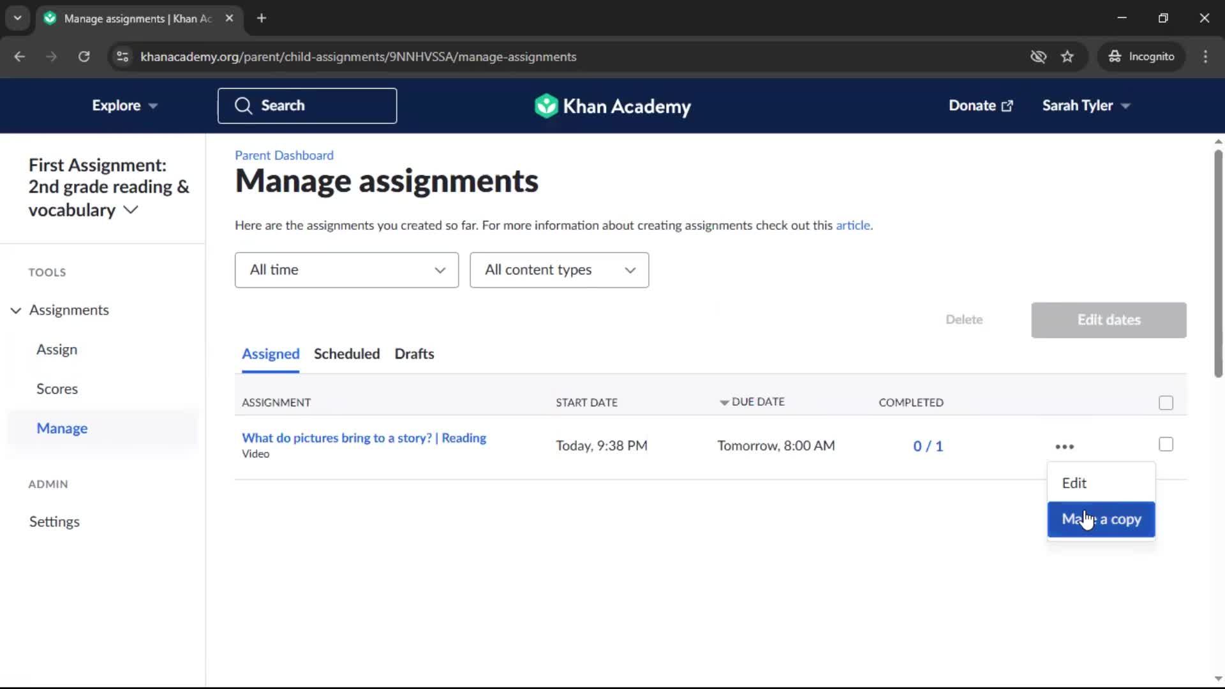Screen dimensions: 1225x689
Task: Switch to the Scheduled tab
Action: coord(346,354)
